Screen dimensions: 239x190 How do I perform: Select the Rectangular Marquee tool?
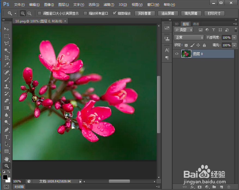6,36
